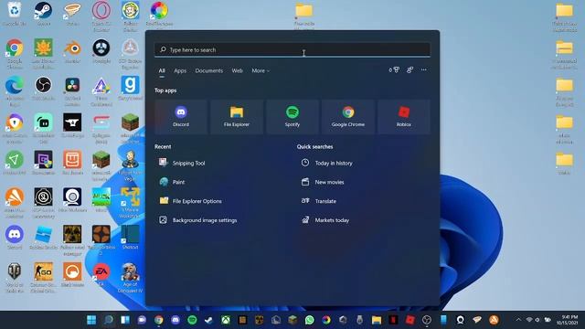Screen dimensions: 585x329
Task: Open the ellipsis options menu in search panel
Action: (x=424, y=69)
